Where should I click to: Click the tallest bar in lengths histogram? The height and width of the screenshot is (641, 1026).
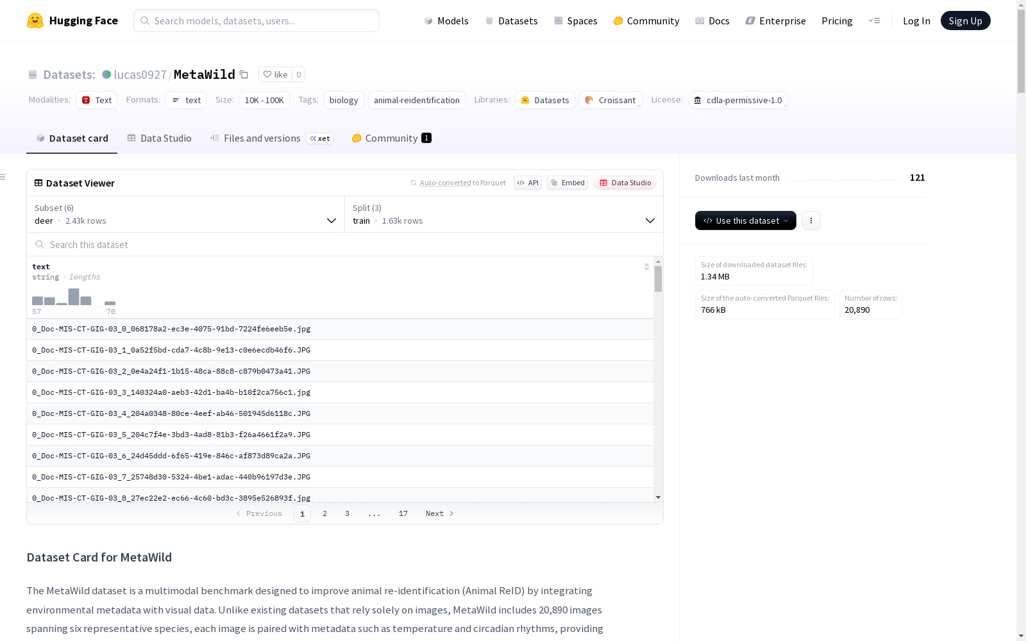74,297
